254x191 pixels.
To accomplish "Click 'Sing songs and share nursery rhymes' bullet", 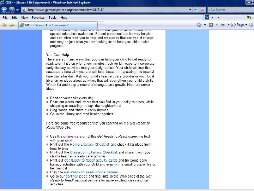I will [x=80, y=110].
